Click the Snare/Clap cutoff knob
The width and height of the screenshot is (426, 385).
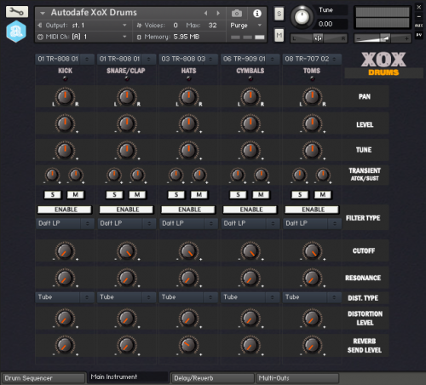pos(127,251)
